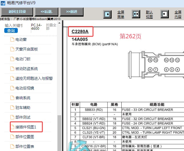The height and width of the screenshot is (151, 184).
Task: Open the 天窗开启面板 entry
Action: click(27, 49)
